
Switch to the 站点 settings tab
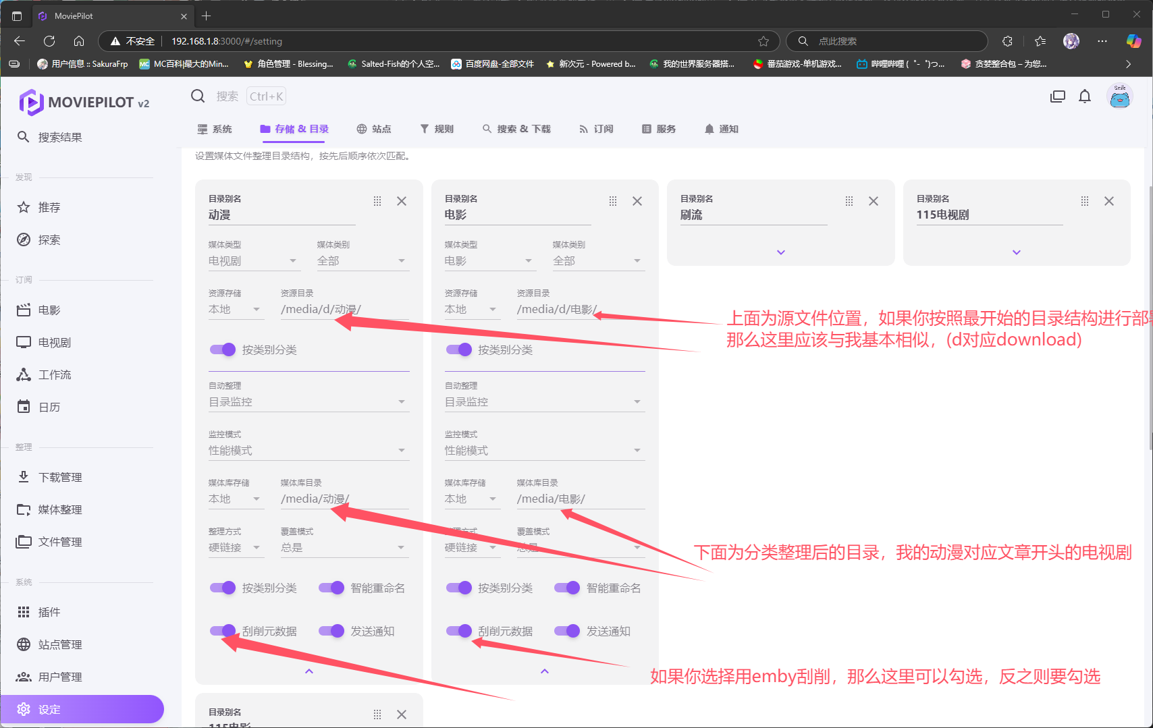[x=374, y=129]
